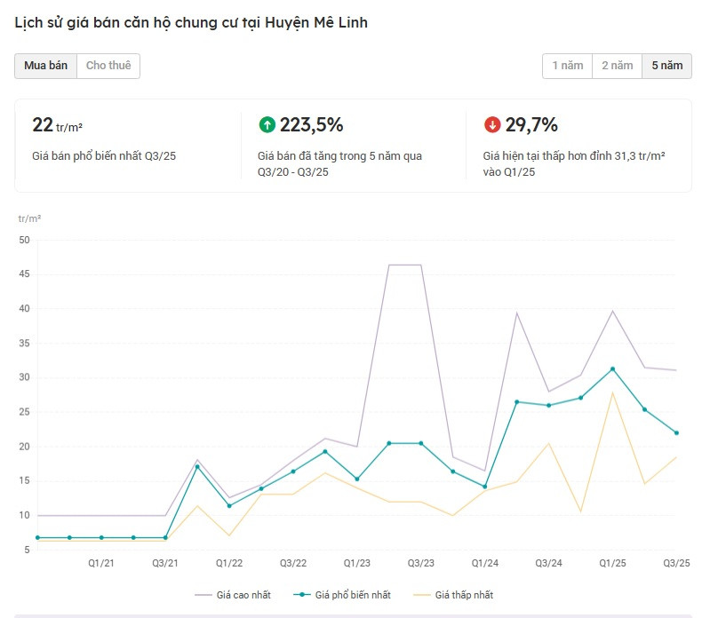Viewport: 710px width, 618px height.
Task: Select the teal data point at Q1/22
Action: [x=229, y=506]
